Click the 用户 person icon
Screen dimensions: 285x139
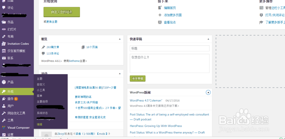[x=4, y=106]
